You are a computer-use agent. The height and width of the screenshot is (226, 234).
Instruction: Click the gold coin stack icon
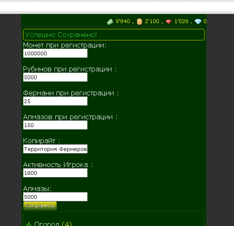(x=139, y=21)
